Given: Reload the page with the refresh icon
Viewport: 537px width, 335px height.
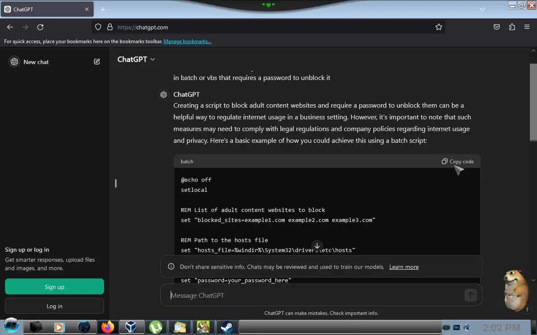Looking at the screenshot, I should click(40, 27).
